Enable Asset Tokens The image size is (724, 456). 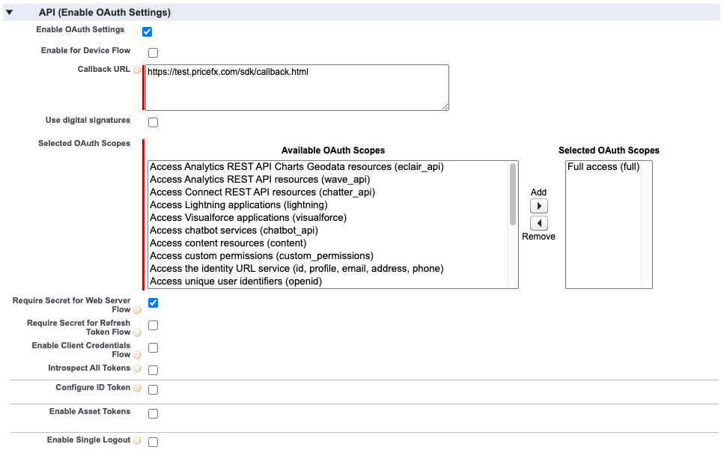click(153, 413)
